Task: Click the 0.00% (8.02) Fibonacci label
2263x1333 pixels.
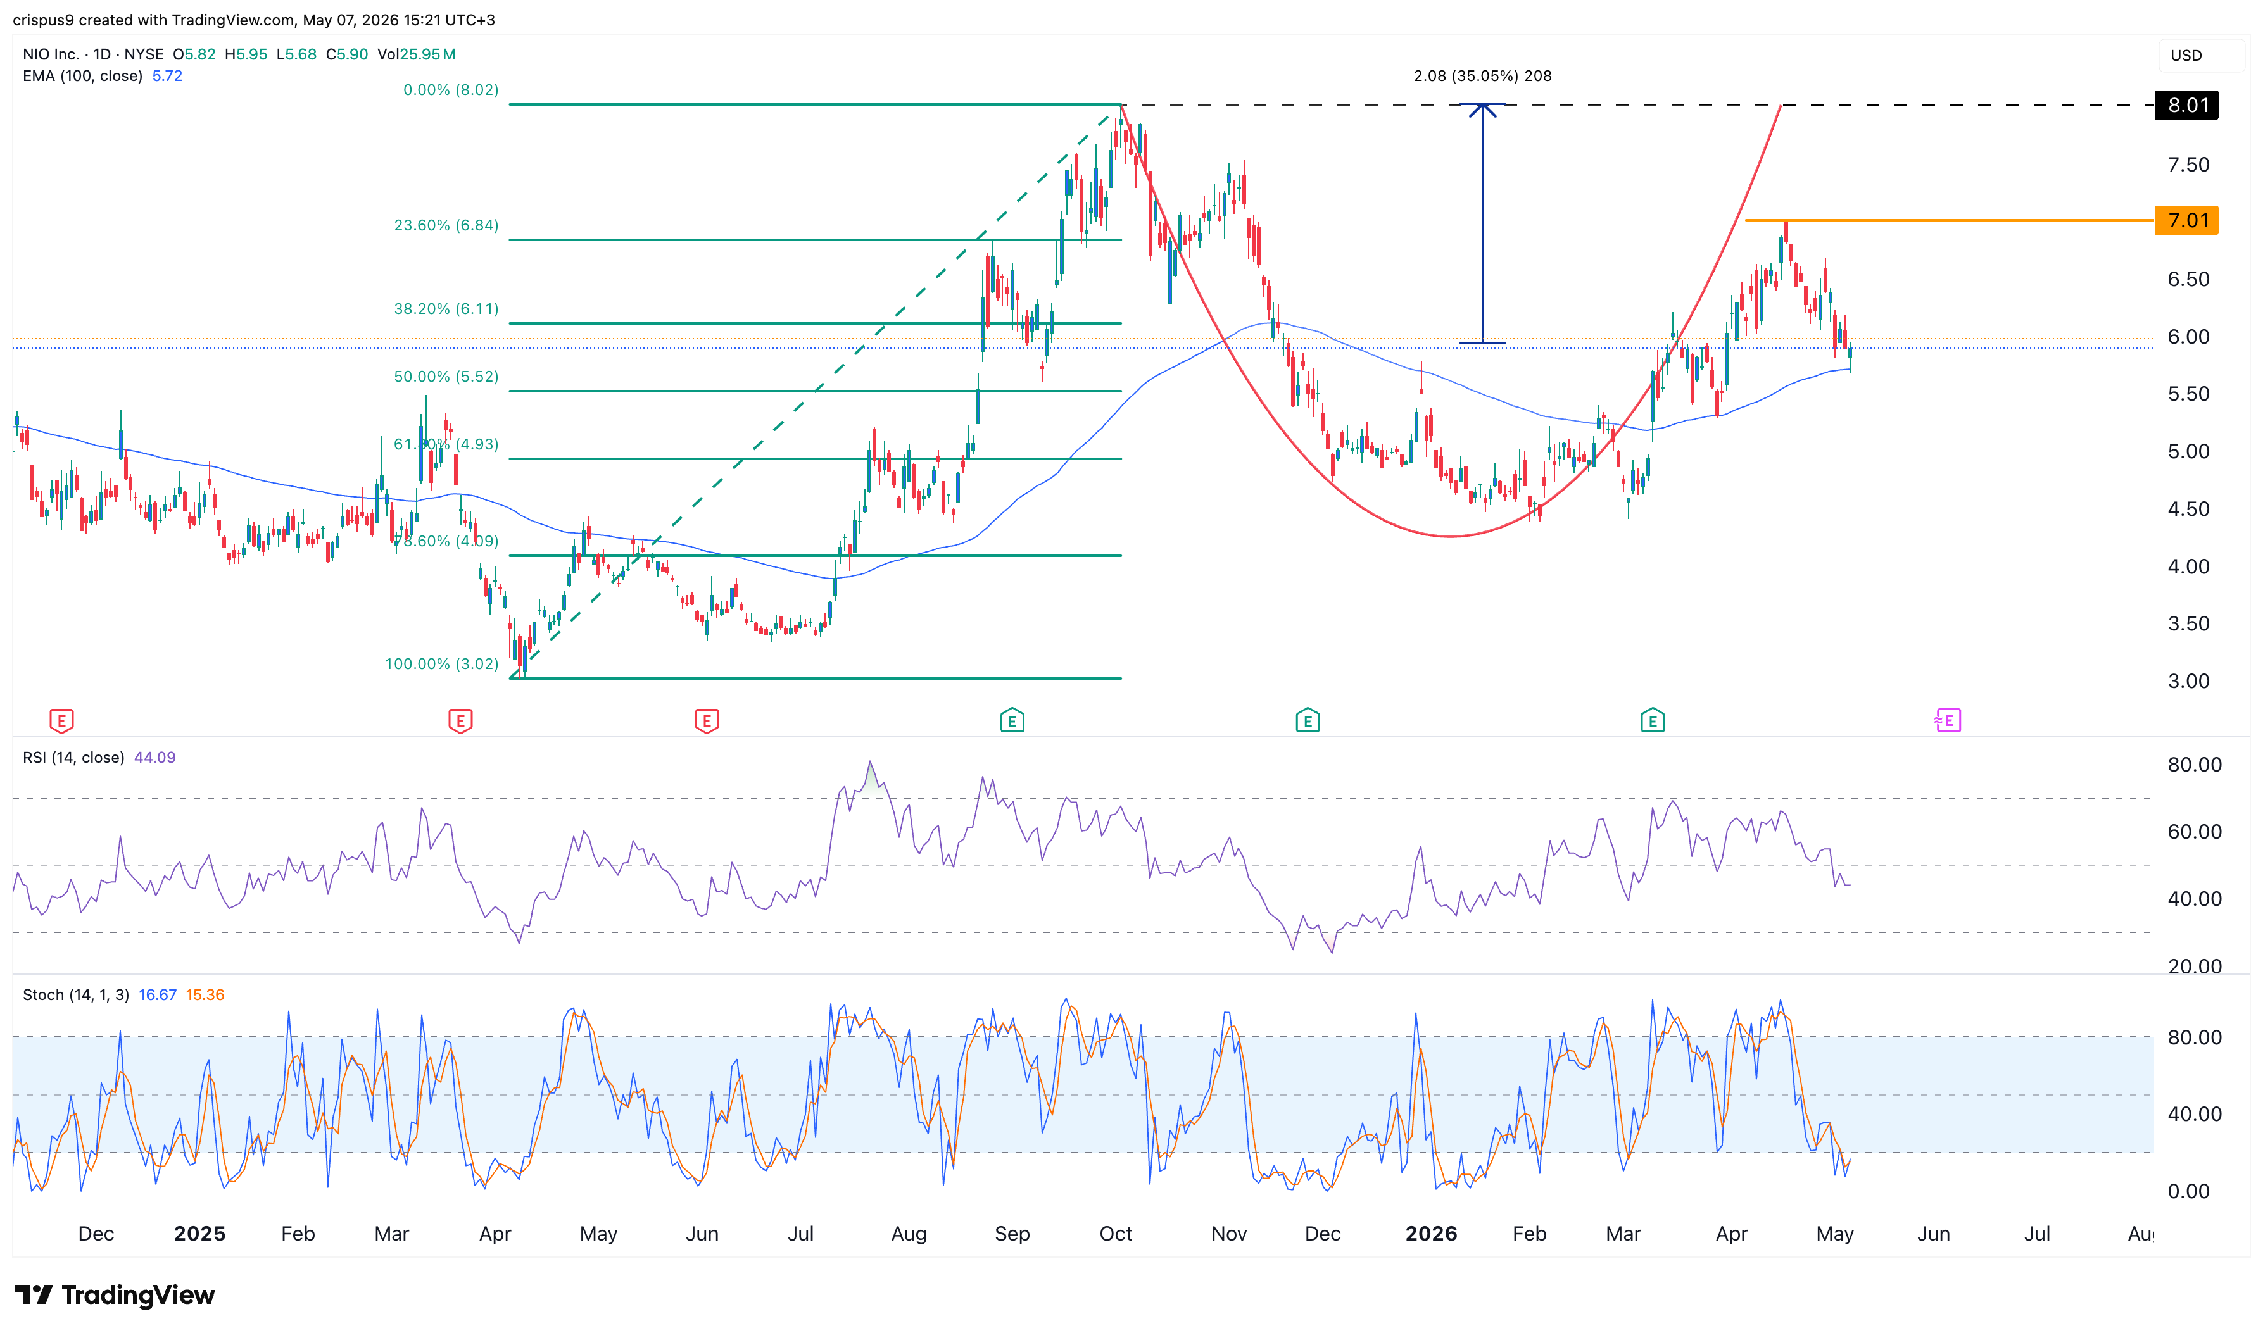Action: pyautogui.click(x=451, y=90)
